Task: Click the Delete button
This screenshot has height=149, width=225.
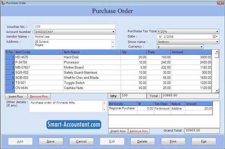Action: (142, 141)
